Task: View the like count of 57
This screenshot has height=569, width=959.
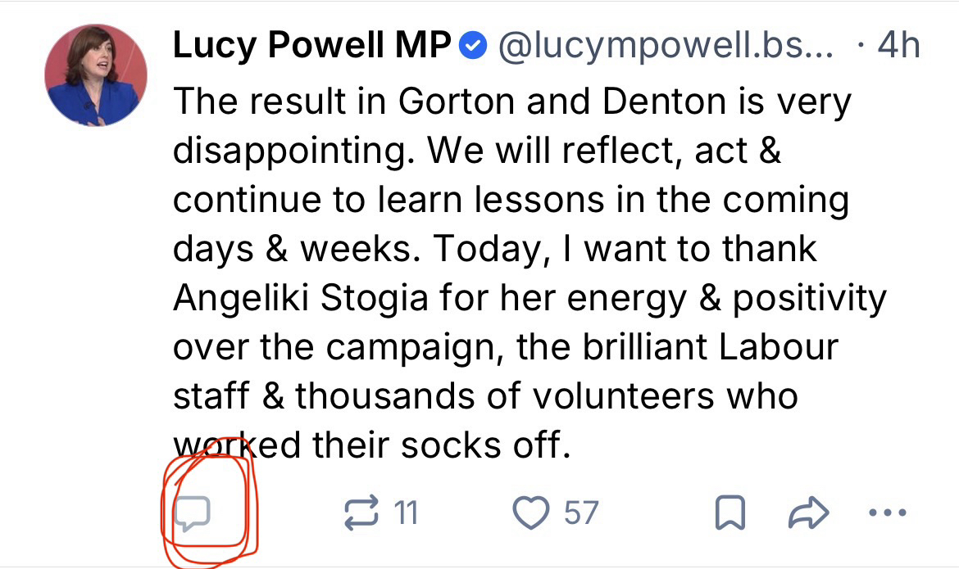Action: pyautogui.click(x=581, y=513)
